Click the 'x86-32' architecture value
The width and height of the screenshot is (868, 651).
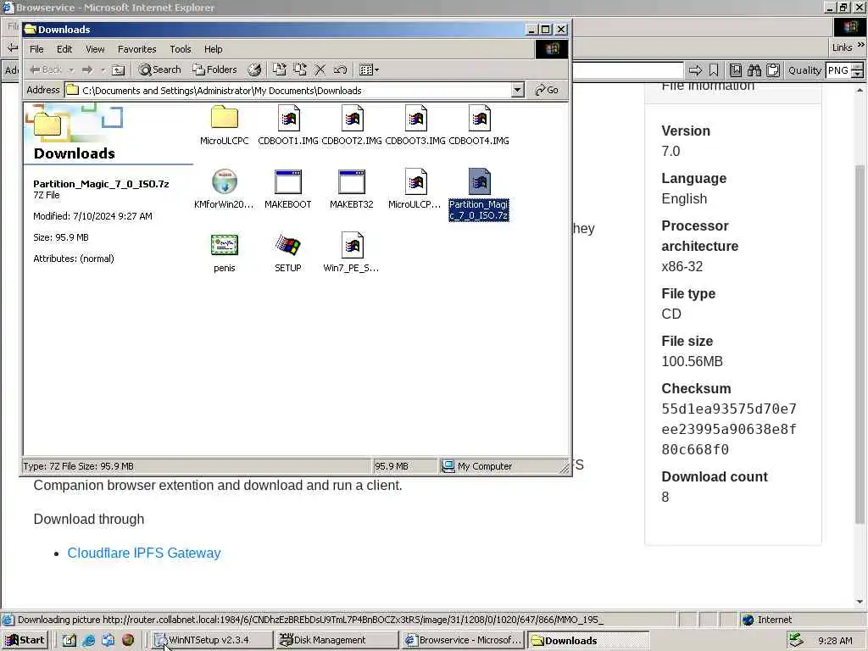pos(682,266)
